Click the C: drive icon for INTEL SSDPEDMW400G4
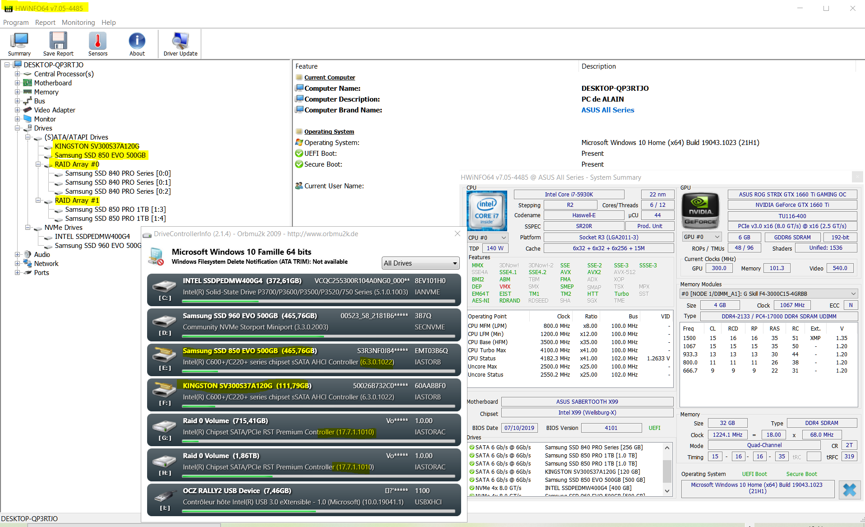 (164, 286)
